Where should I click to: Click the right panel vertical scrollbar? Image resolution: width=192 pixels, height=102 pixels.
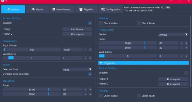tap(190, 51)
